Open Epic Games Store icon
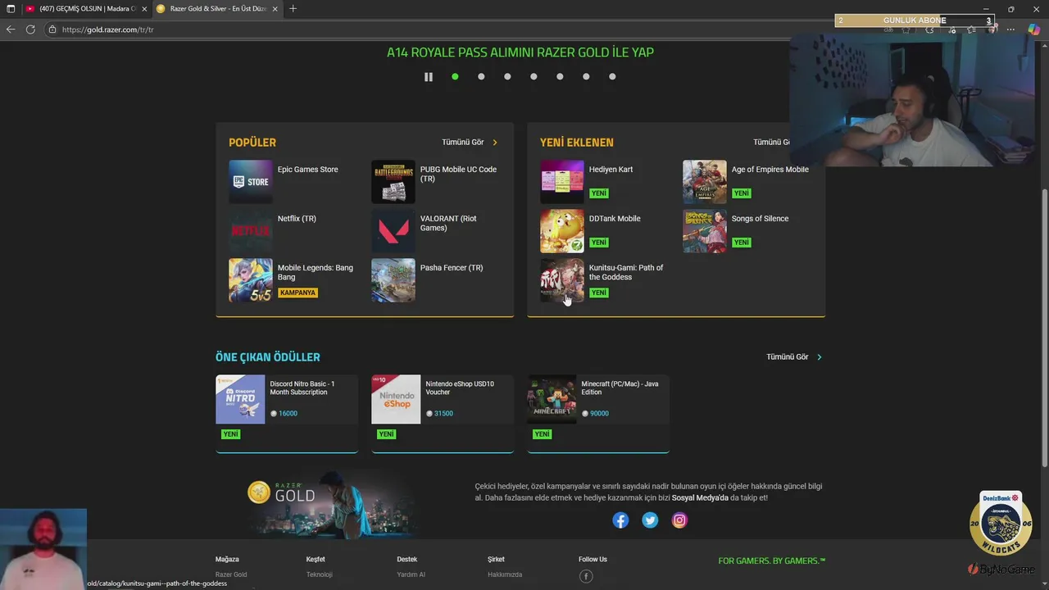Screen dimensions: 1049x590 (x=251, y=182)
